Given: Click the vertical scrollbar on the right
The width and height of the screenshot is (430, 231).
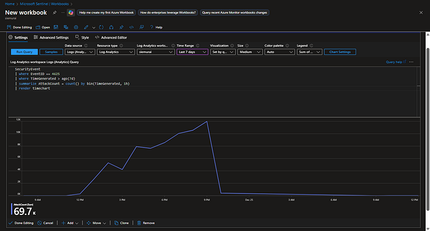Looking at the screenshot, I should click(428, 129).
